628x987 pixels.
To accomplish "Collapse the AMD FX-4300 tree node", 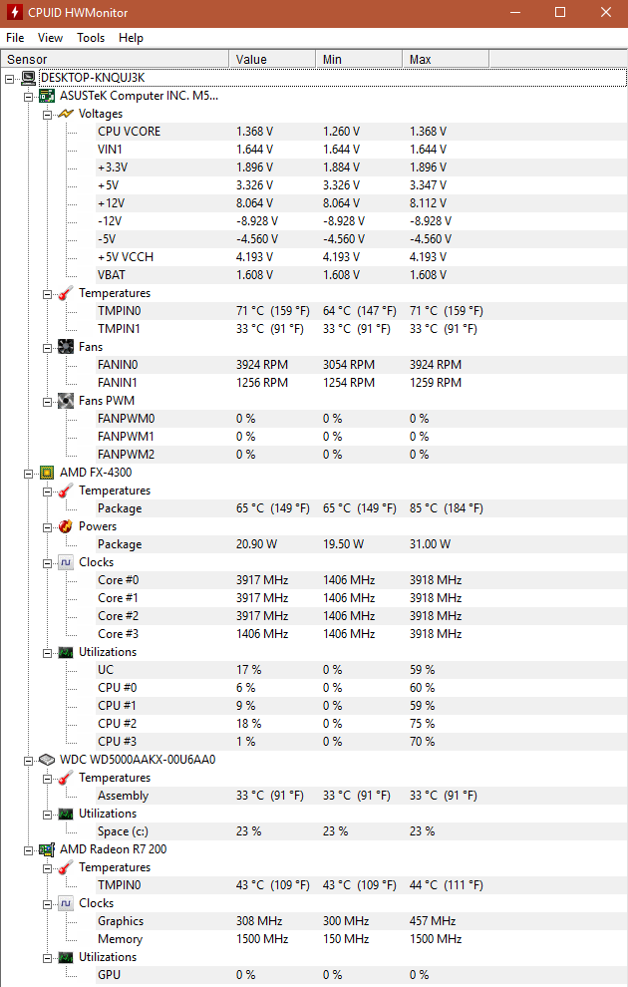I will tap(28, 474).
